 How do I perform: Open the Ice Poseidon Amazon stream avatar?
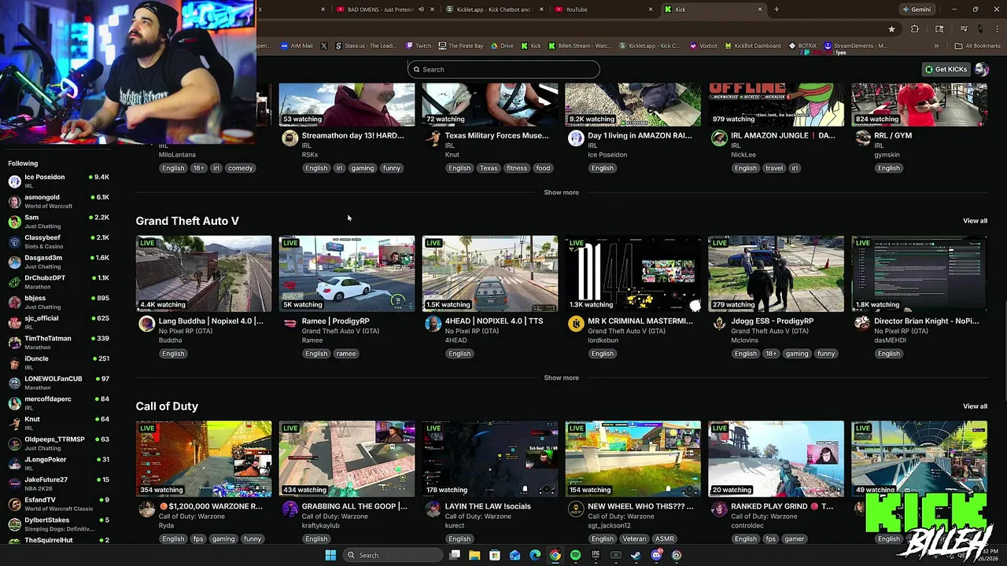(576, 138)
